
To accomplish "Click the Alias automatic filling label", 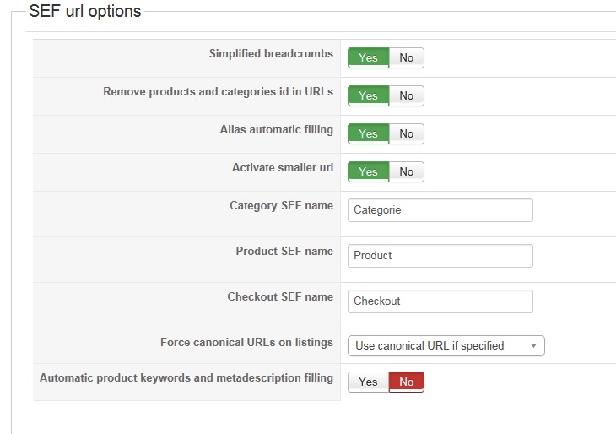I will [276, 130].
